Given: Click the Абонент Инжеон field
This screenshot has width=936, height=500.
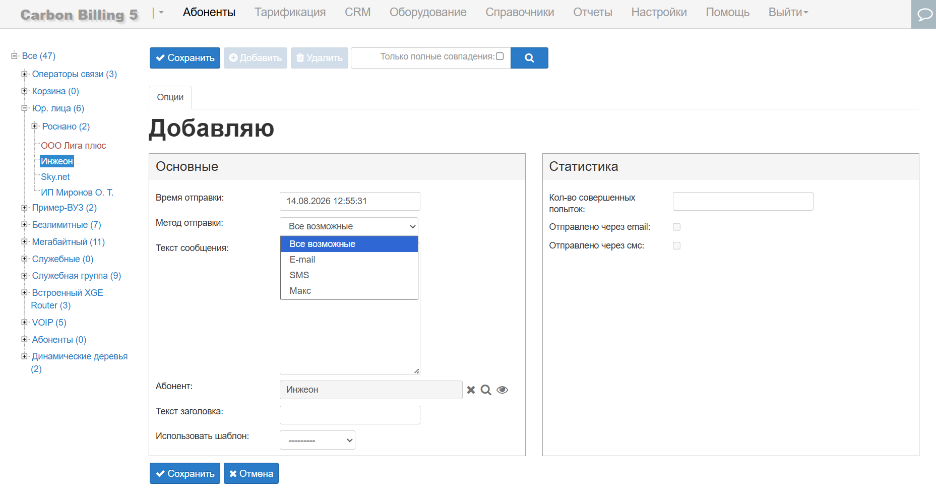Looking at the screenshot, I should click(x=371, y=390).
